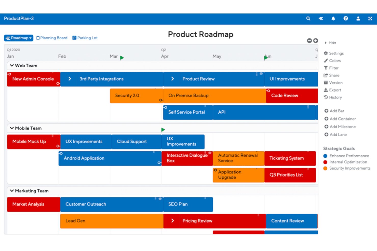Select Security Improvements orange goal swatch

point(325,168)
